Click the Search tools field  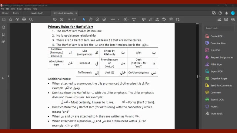219,28
